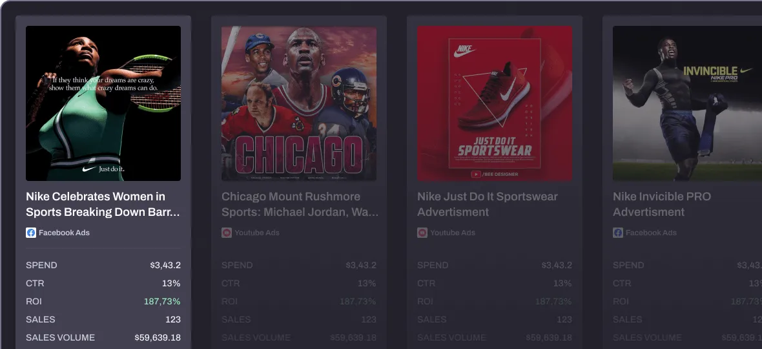Click the SALES 123 row on the Chicago card
The width and height of the screenshot is (762, 349).
(299, 319)
